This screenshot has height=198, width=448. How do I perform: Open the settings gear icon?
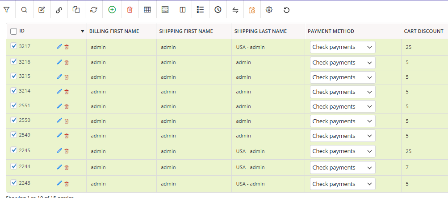point(269,10)
